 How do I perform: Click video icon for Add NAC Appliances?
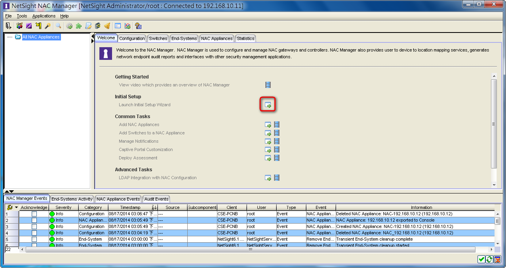point(277,124)
